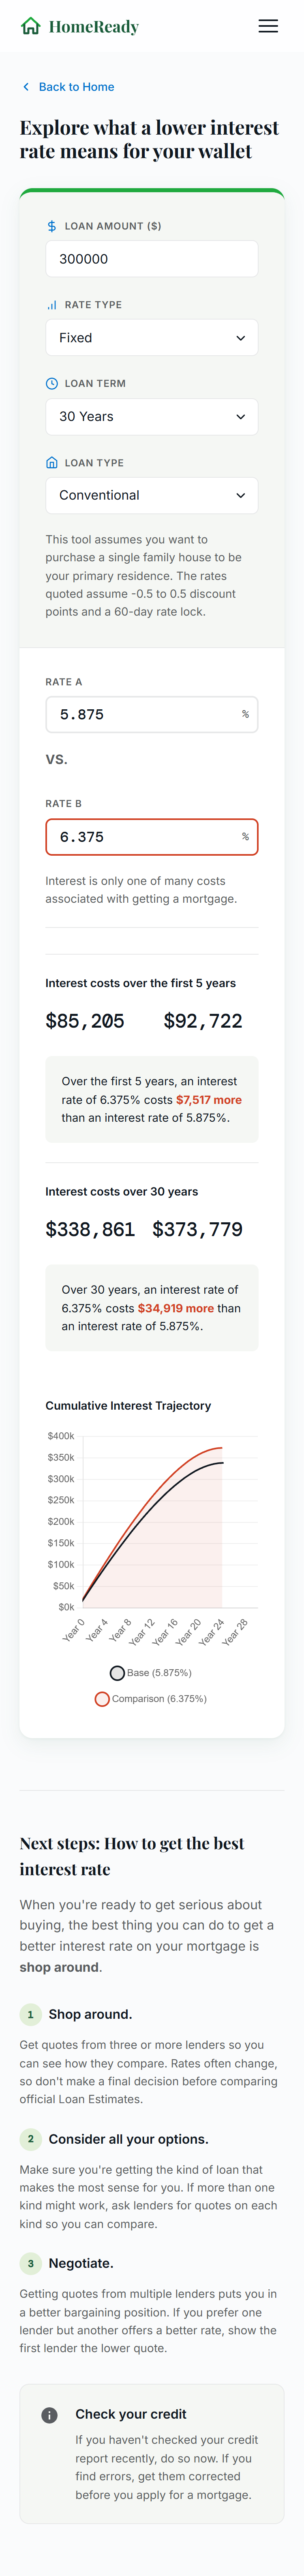Toggle the Base (5.875%) chart legend entry

pyautogui.click(x=151, y=1672)
